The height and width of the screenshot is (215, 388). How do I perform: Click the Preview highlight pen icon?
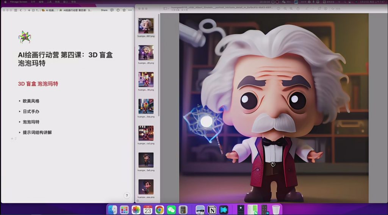307,8
